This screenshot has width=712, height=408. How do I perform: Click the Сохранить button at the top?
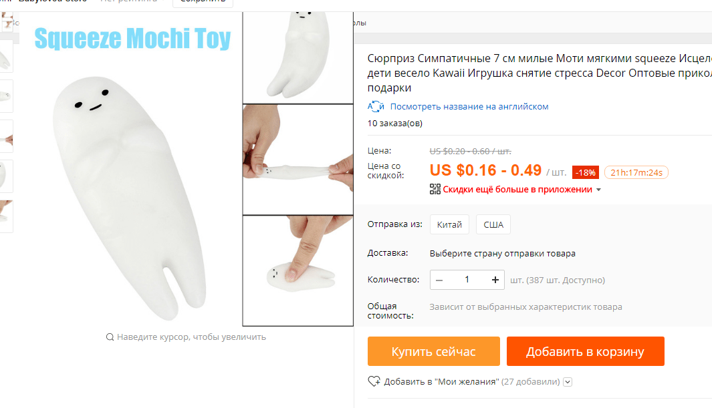pyautogui.click(x=203, y=2)
